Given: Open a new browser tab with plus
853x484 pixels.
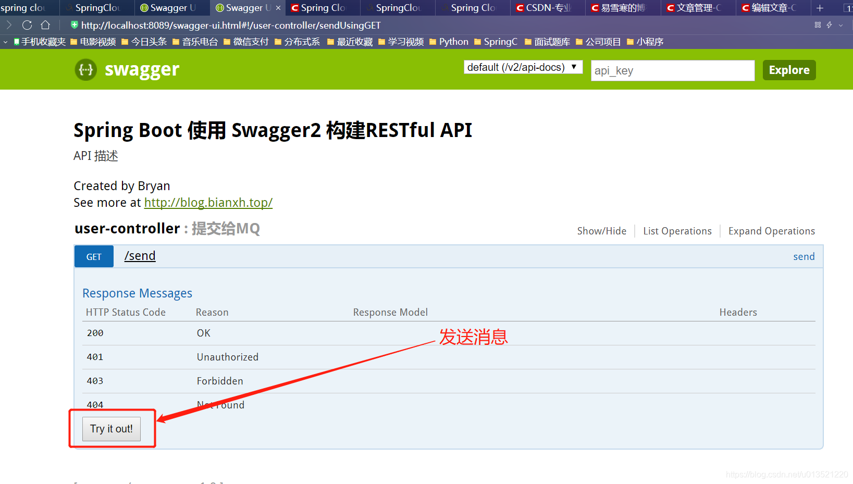Looking at the screenshot, I should (820, 8).
